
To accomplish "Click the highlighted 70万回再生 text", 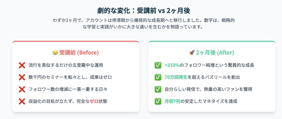I will coord(176,77).
